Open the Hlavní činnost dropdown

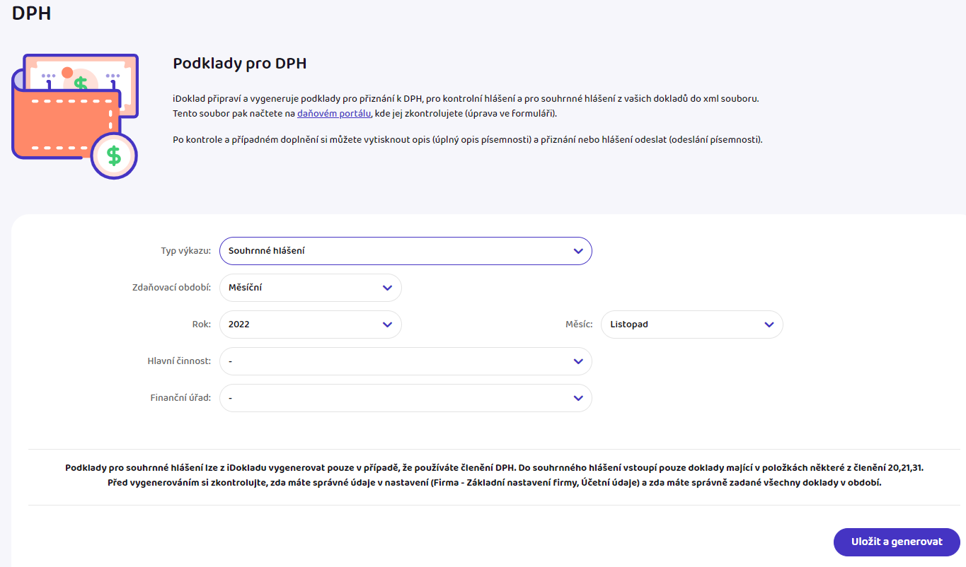point(406,361)
